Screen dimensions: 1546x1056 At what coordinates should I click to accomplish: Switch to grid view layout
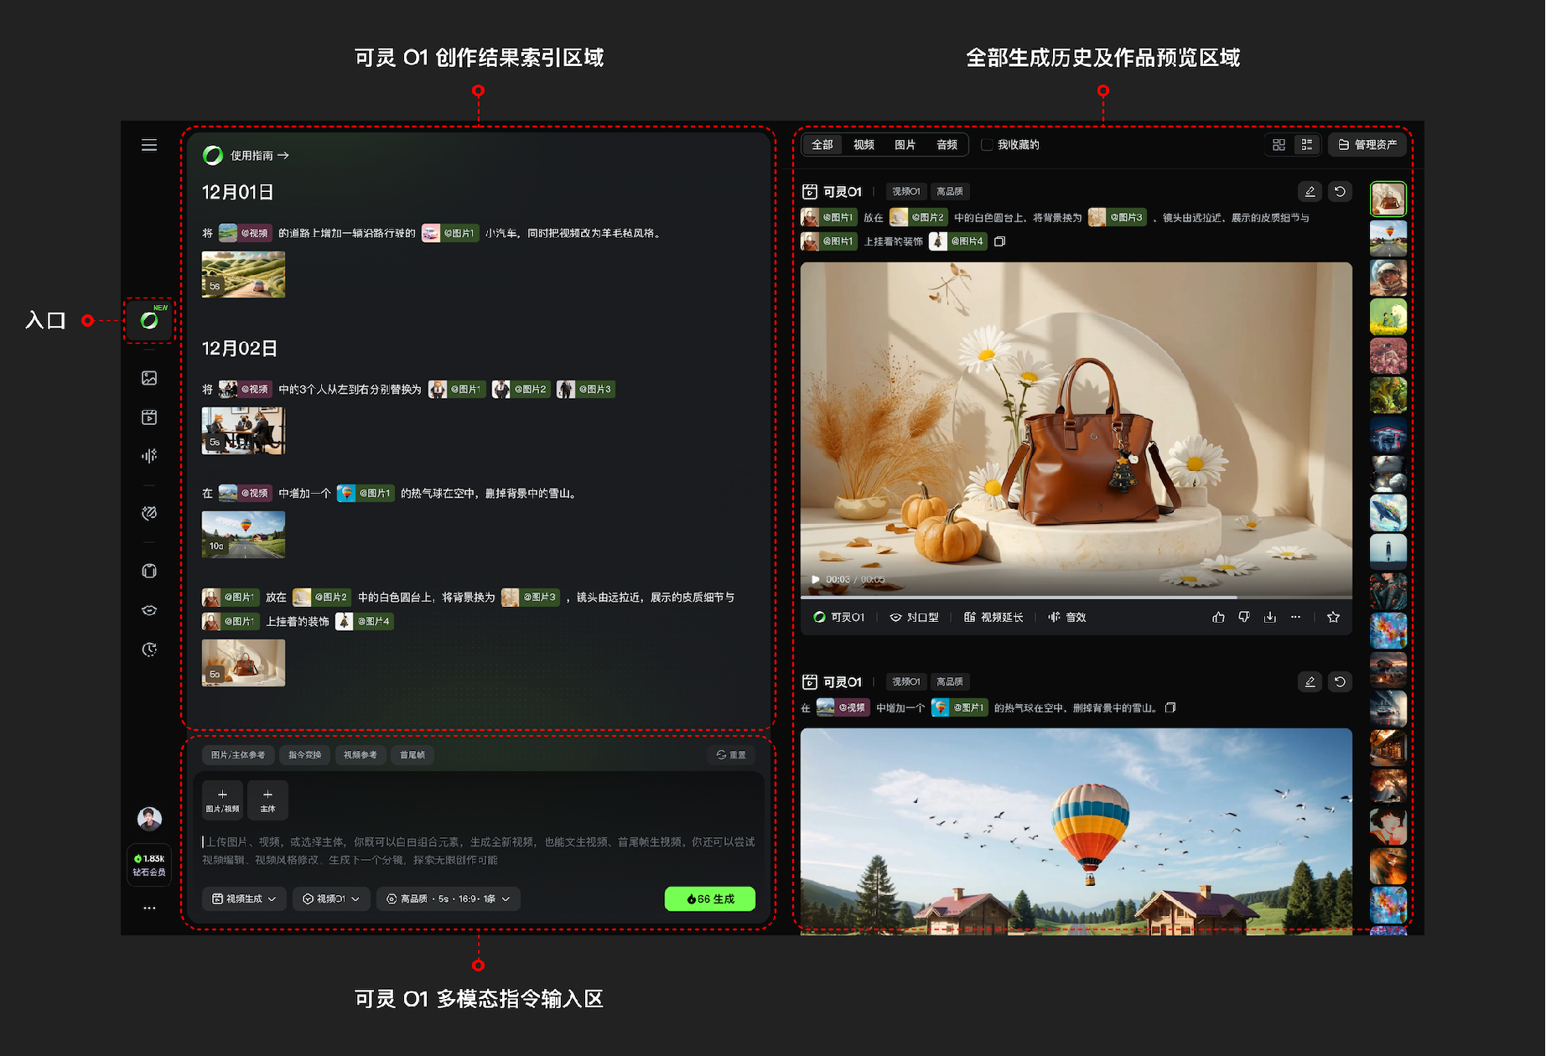[1279, 145]
